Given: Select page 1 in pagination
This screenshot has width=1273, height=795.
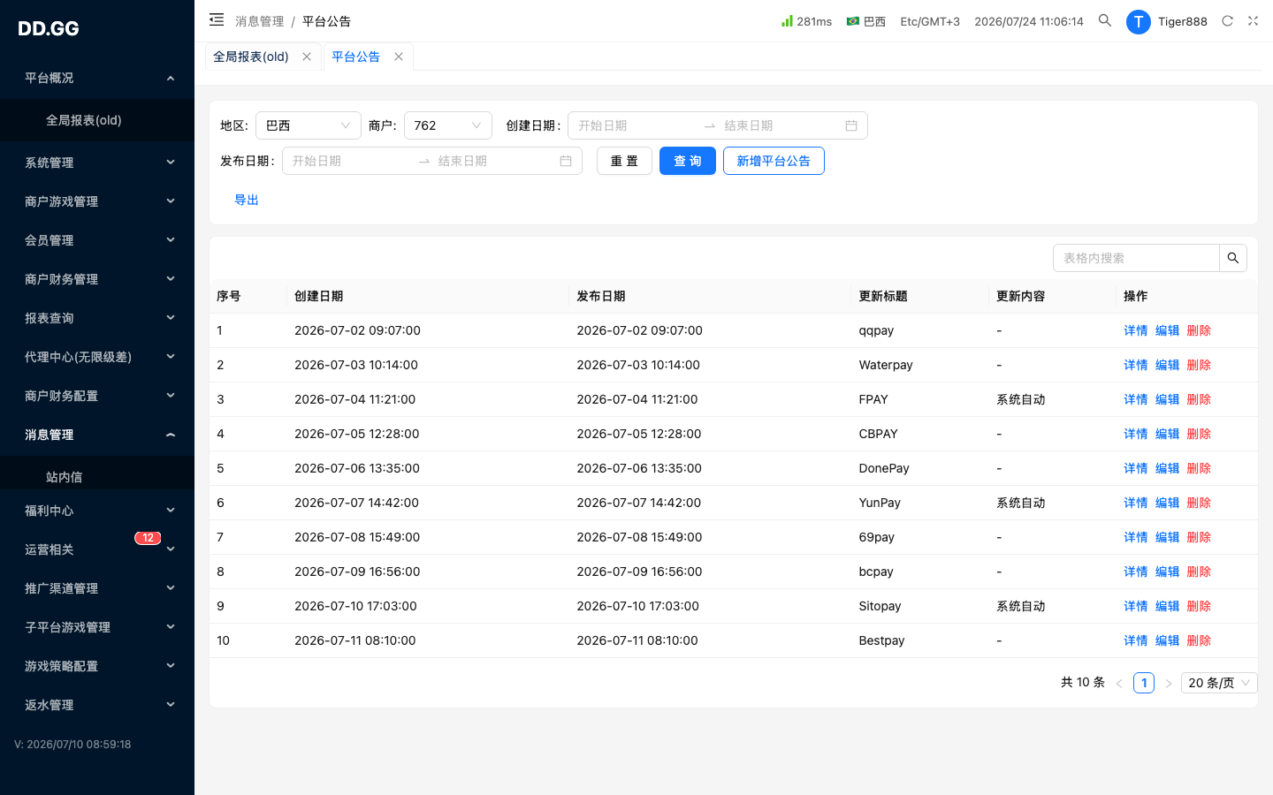Looking at the screenshot, I should click(1144, 683).
